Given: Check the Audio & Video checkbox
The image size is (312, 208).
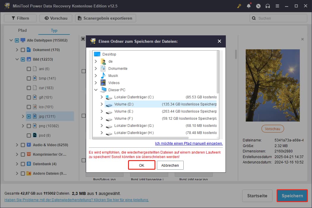Looking at the screenshot, I should tap(23, 145).
